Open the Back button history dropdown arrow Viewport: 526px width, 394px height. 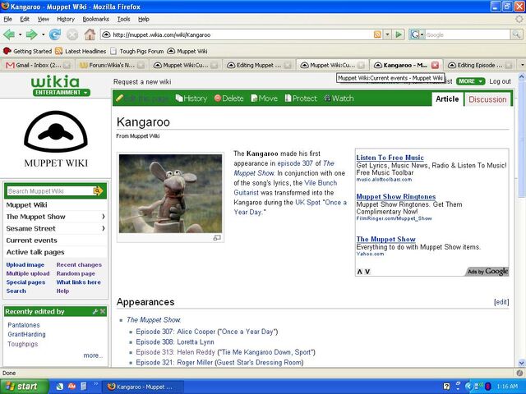coord(20,34)
